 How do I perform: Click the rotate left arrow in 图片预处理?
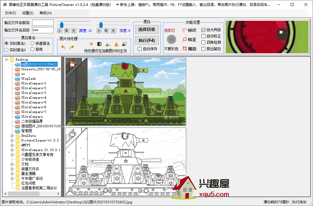(x=63, y=48)
